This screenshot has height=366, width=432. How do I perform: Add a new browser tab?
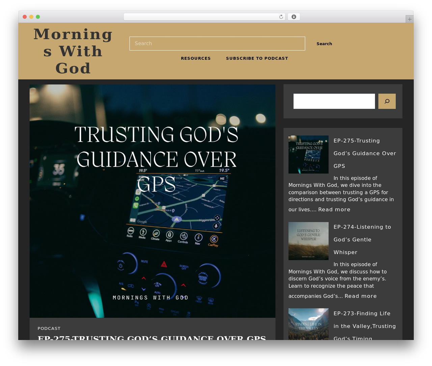point(409,19)
